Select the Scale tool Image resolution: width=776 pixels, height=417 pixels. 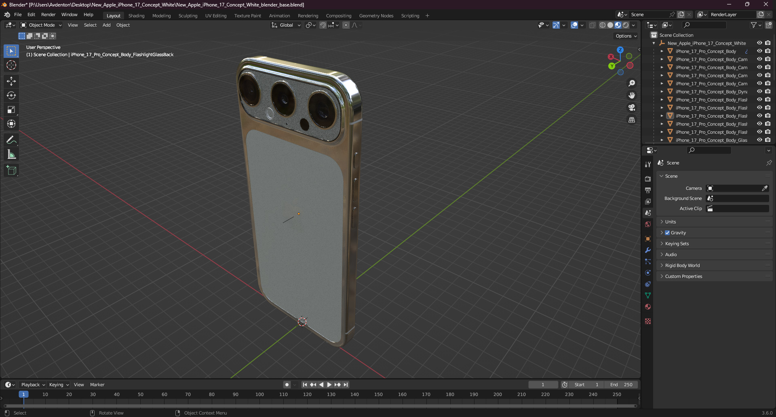pyautogui.click(x=11, y=110)
